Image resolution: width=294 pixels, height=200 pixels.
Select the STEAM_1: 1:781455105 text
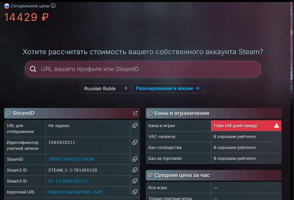tap(73, 170)
